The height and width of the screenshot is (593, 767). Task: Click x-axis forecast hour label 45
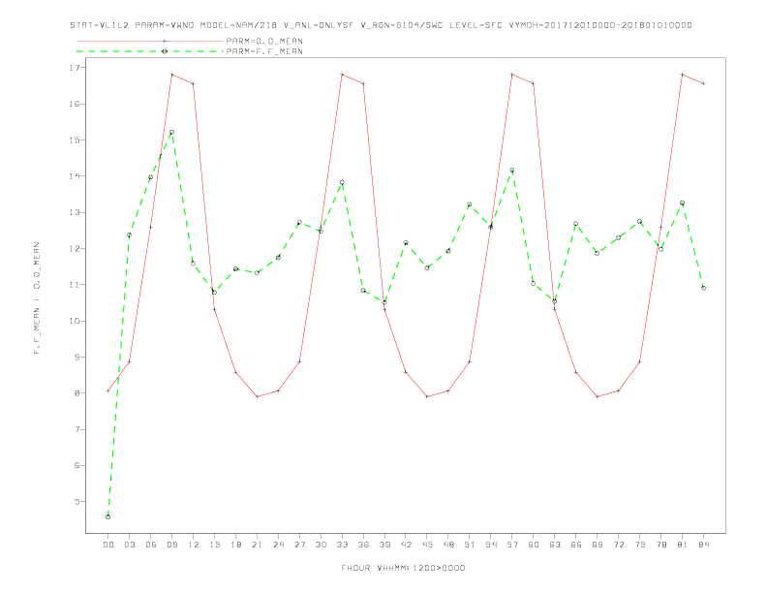pos(427,545)
